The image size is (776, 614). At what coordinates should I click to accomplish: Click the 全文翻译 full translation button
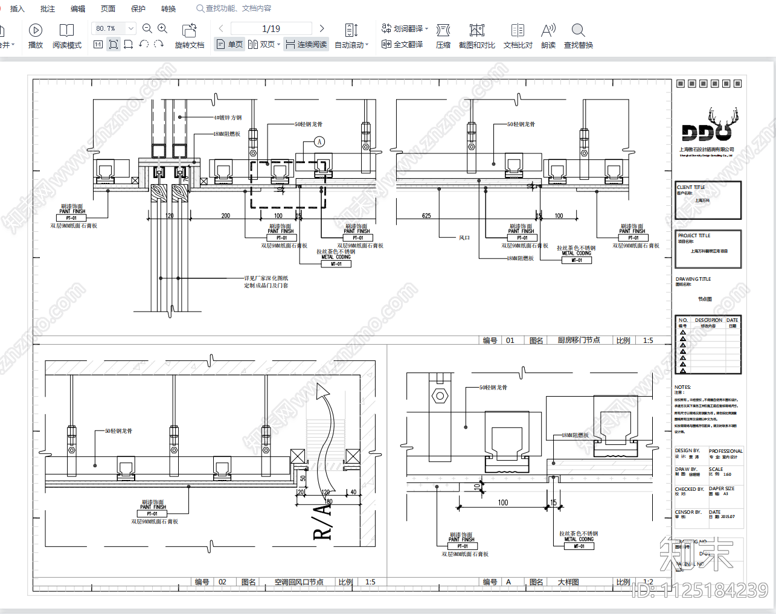tap(402, 44)
